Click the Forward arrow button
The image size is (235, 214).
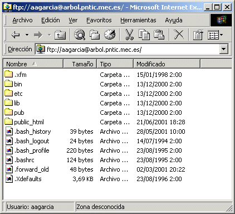38,35
